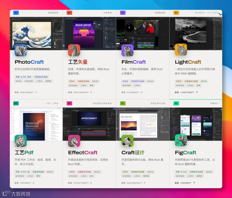Open the 探索 PHOTOCRAFT link
The width and height of the screenshot is (232, 198).
[26, 92]
